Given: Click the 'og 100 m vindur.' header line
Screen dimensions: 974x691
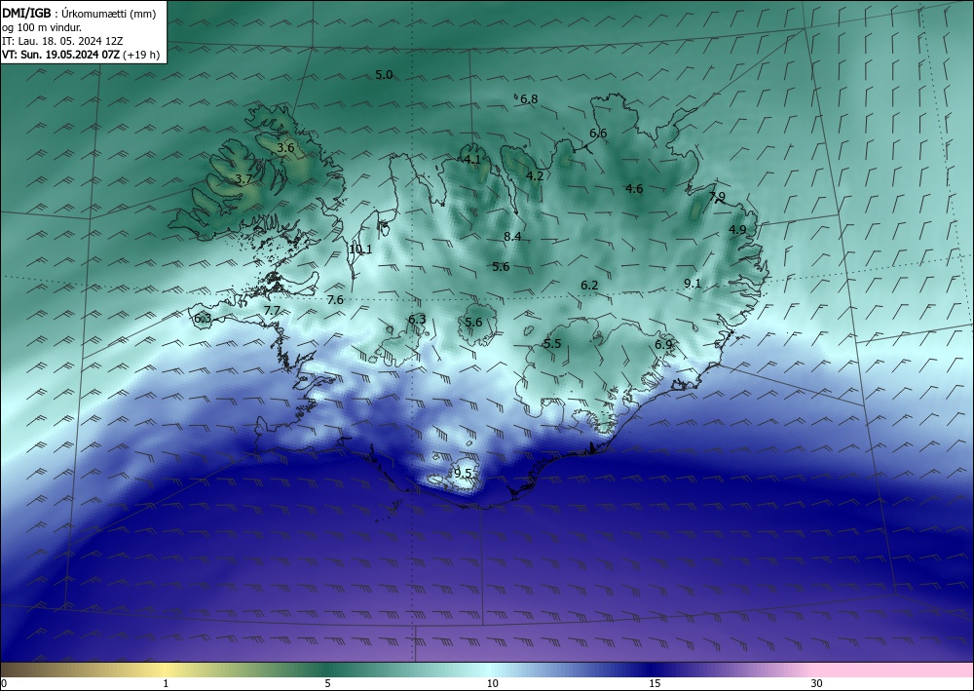Looking at the screenshot, I should point(42,27).
